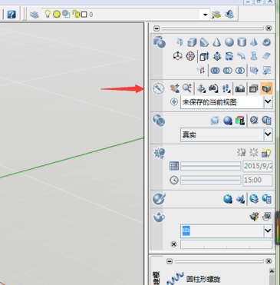Click the 15:00 time field
Viewport: 280px width, 285px height.
(x=258, y=180)
